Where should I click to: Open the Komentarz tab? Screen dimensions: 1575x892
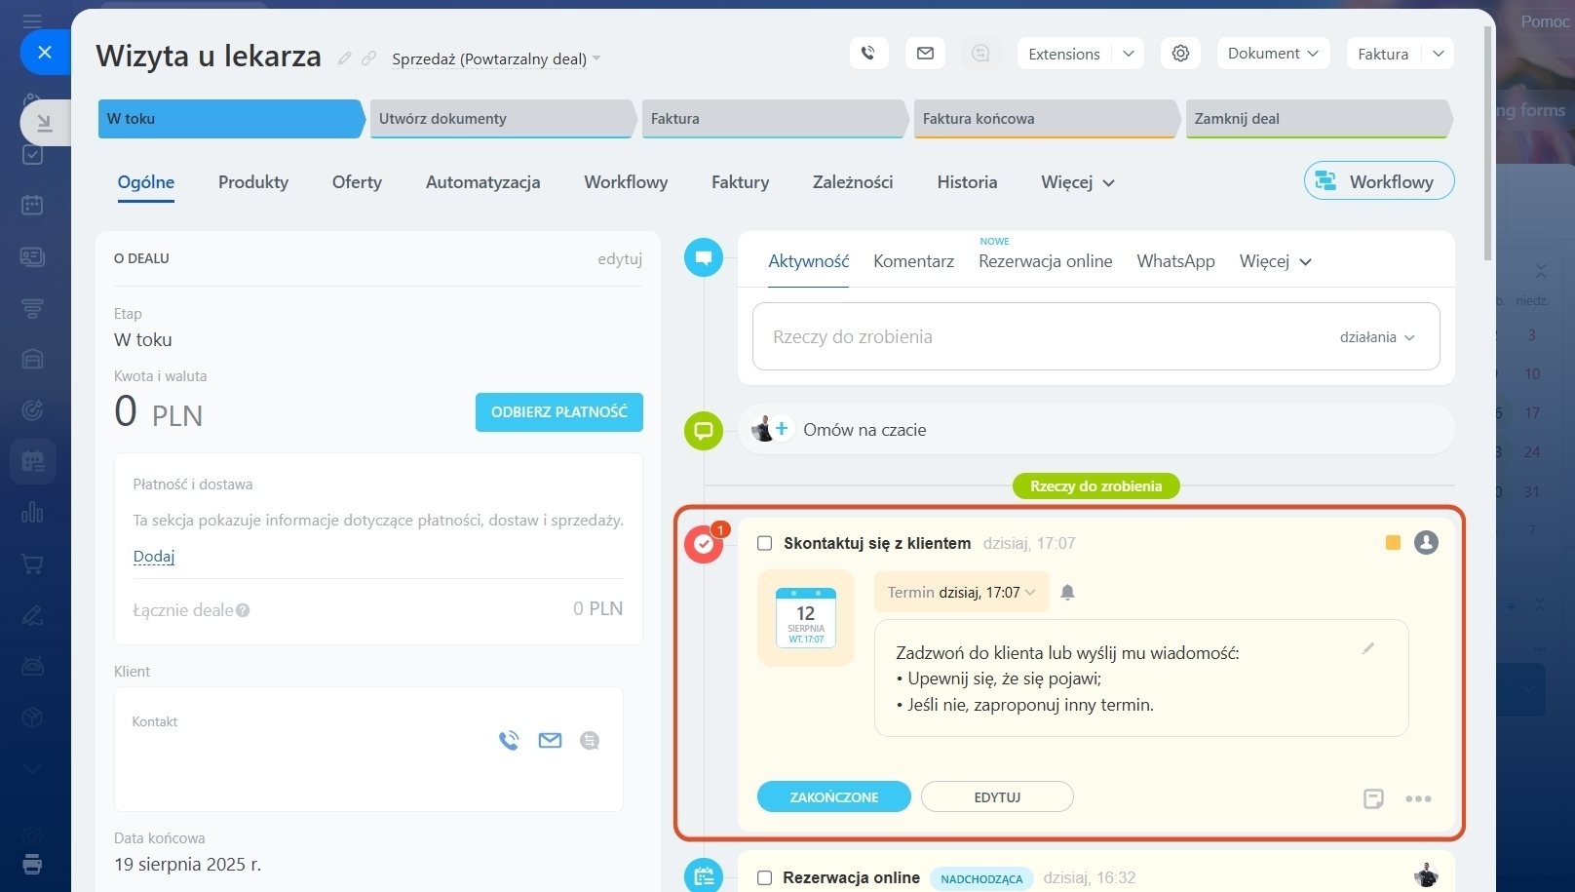913,261
